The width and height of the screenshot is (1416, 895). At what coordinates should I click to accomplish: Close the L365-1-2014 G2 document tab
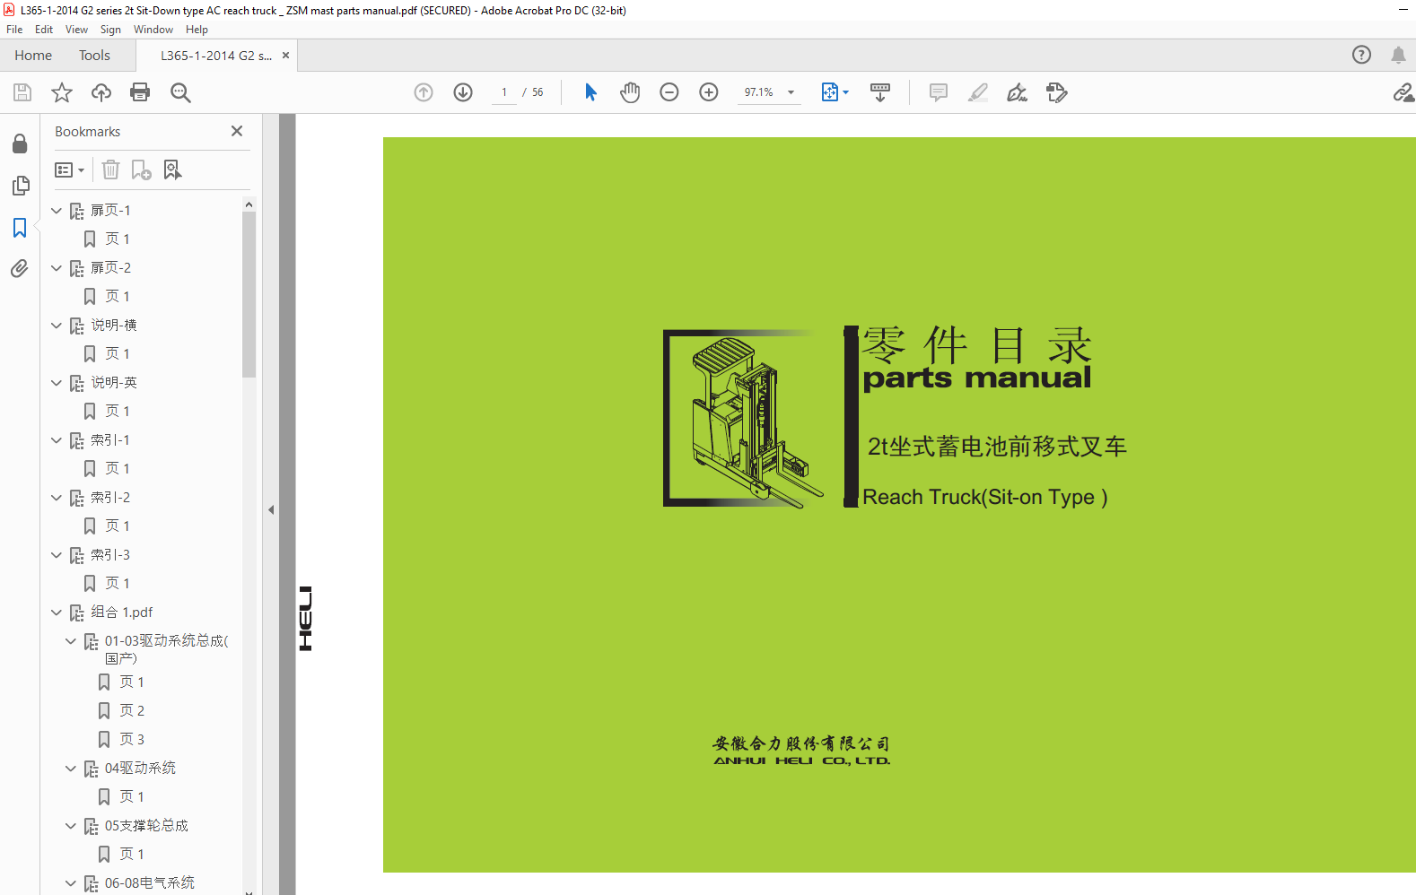point(285,56)
